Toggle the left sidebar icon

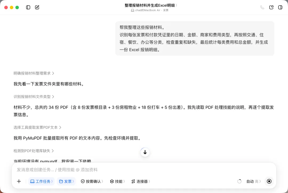point(28,7)
